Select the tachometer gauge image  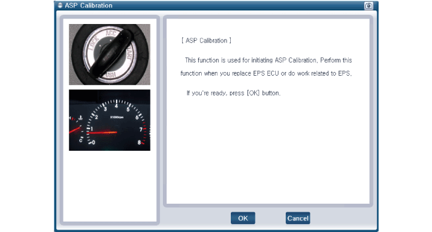click(x=110, y=120)
